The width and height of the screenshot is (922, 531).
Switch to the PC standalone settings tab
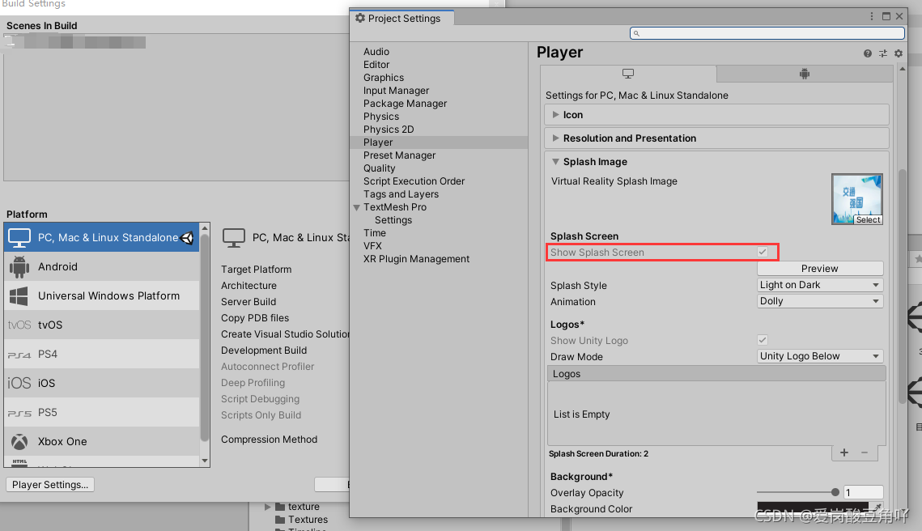628,74
